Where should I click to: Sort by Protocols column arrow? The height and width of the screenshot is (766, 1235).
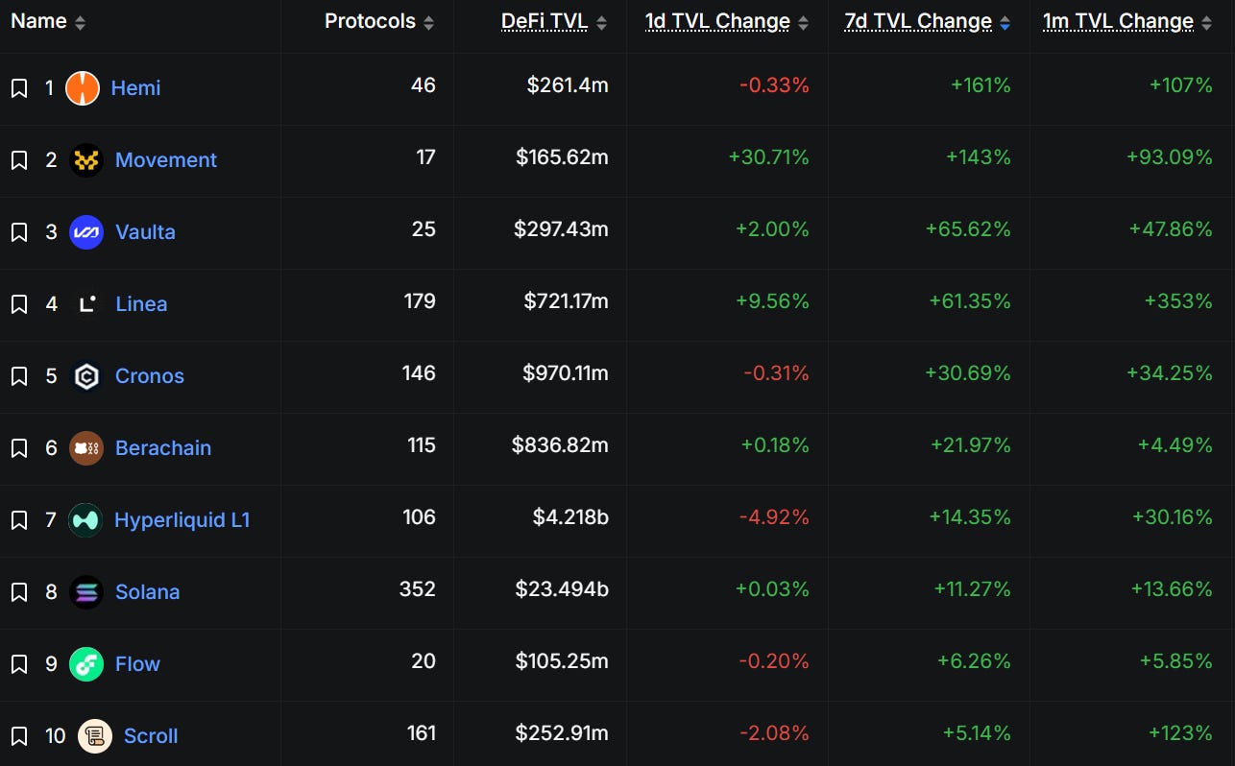coord(428,23)
